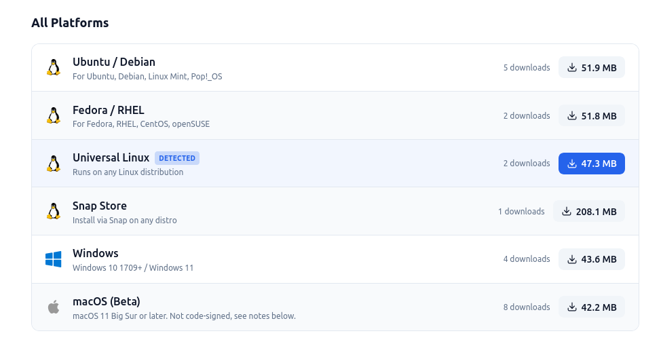Download the 51.9 MB Ubuntu / Debian package

591,68
